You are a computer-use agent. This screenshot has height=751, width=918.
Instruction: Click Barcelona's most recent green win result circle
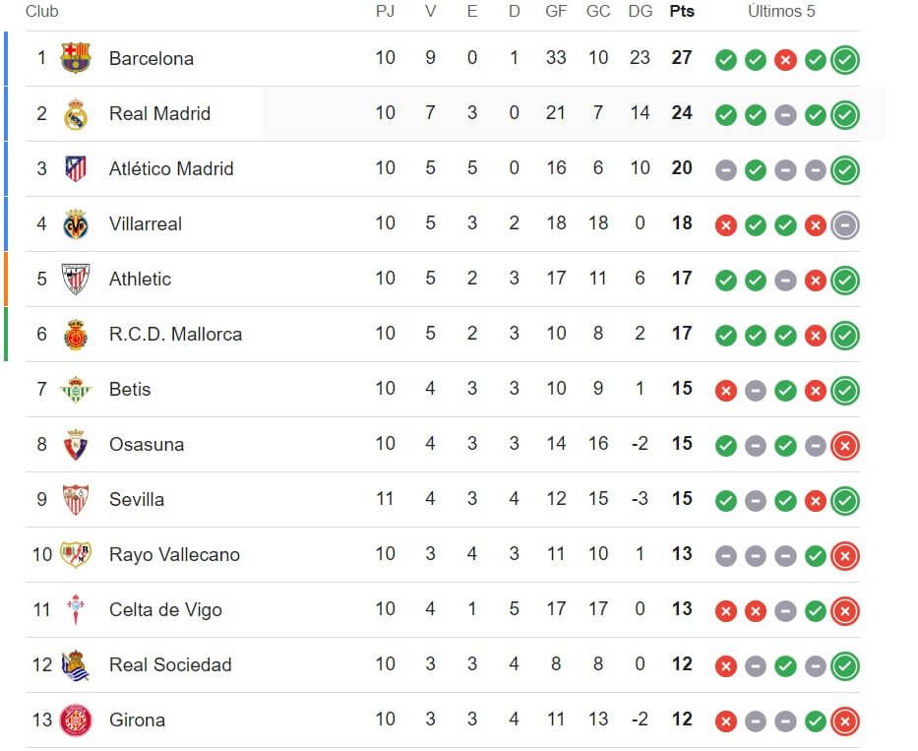[845, 60]
